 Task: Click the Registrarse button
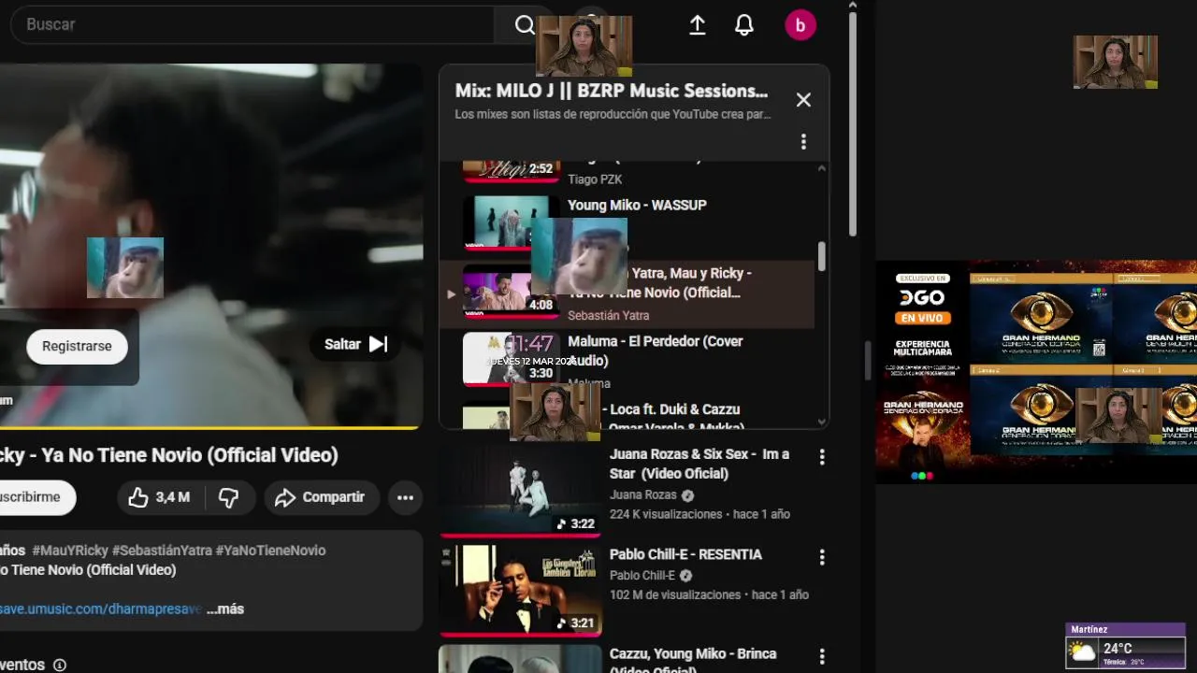coord(77,346)
